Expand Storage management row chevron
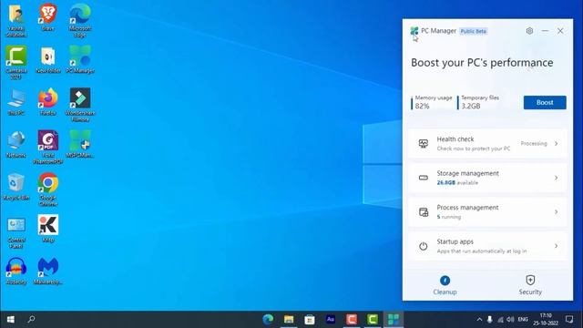This screenshot has width=583, height=328. (557, 178)
